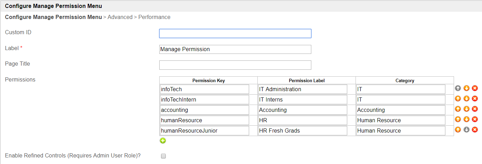
Task: Edit the Human Resource category of humanResource
Action: coord(401,120)
